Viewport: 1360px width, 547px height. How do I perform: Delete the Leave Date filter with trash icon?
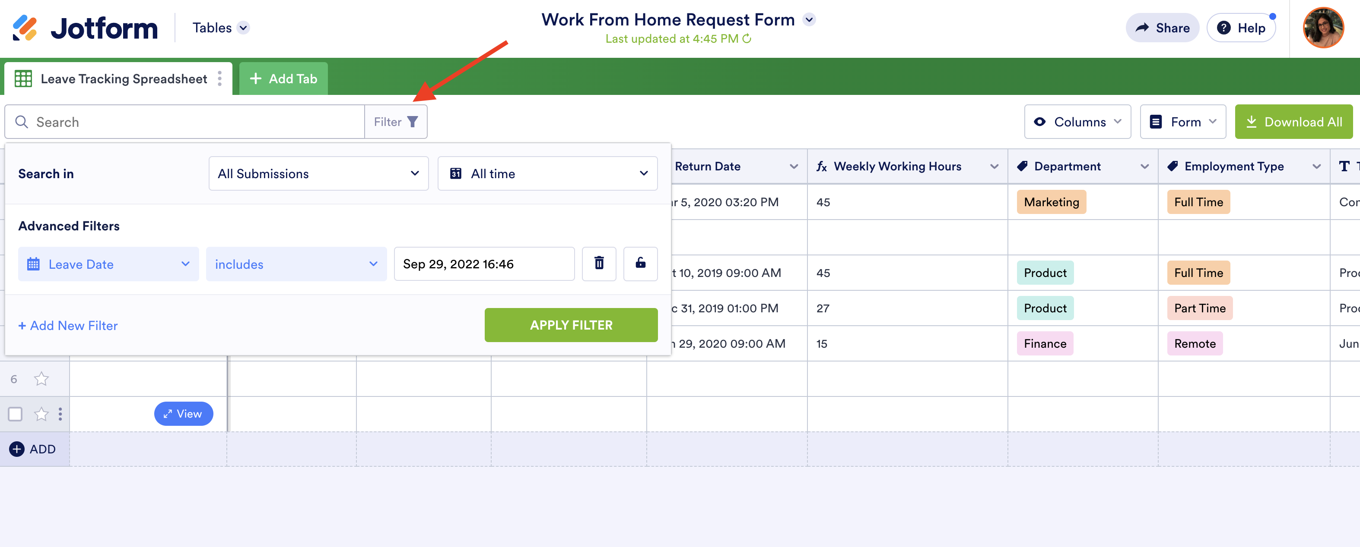coord(599,264)
